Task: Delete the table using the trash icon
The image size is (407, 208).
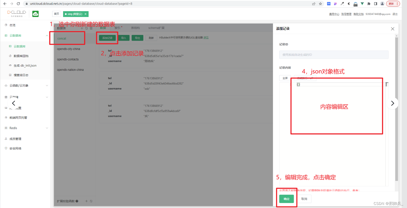Action: 91,28
